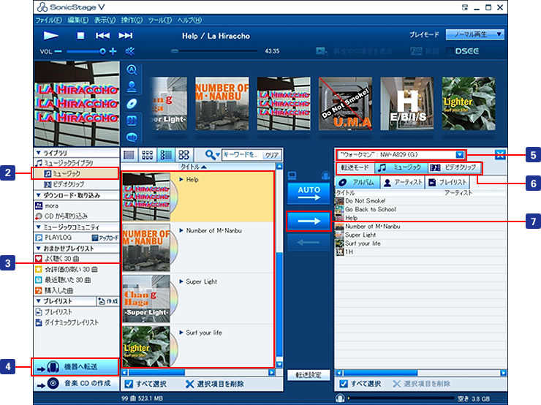Viewport: 541px width, 405px height.
Task: Toggle library すべて選択 checkbox
Action: point(129,384)
